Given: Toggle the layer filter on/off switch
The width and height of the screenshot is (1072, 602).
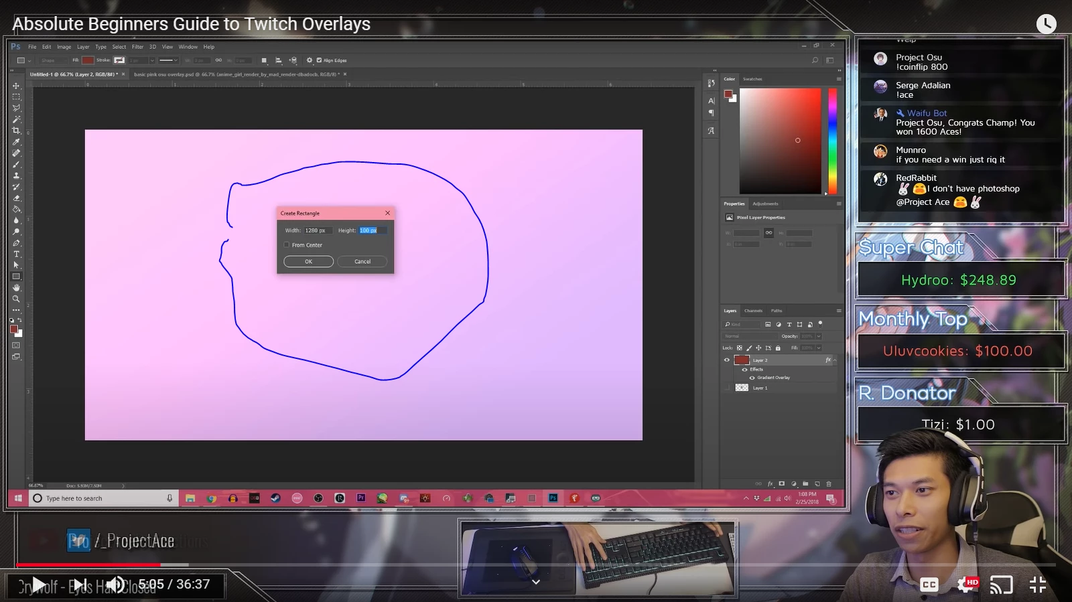Looking at the screenshot, I should (x=820, y=323).
